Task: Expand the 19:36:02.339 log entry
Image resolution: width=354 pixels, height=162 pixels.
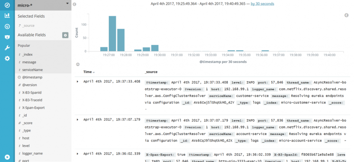Action: pos(78,154)
